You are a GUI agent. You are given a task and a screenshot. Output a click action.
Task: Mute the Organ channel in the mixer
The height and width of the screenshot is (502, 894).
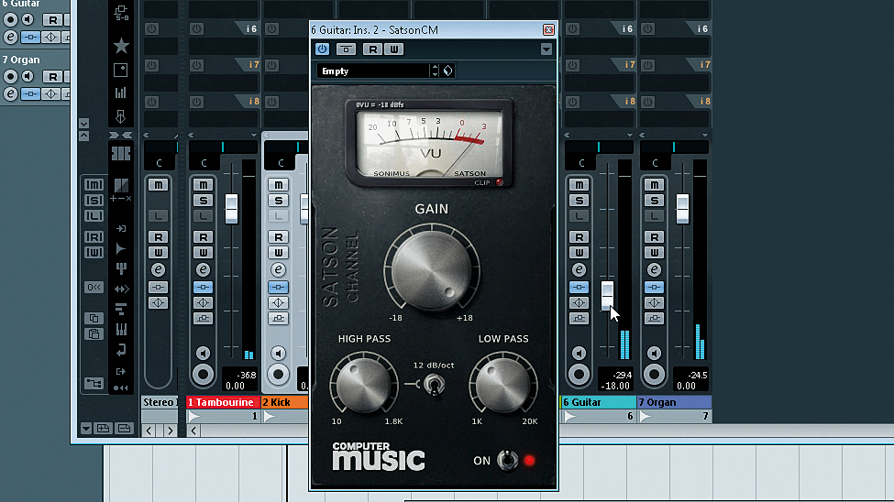pyautogui.click(x=654, y=185)
